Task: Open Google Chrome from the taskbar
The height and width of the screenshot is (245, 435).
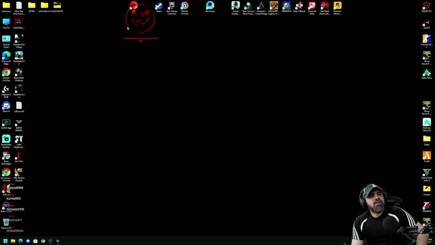Action: point(43,241)
